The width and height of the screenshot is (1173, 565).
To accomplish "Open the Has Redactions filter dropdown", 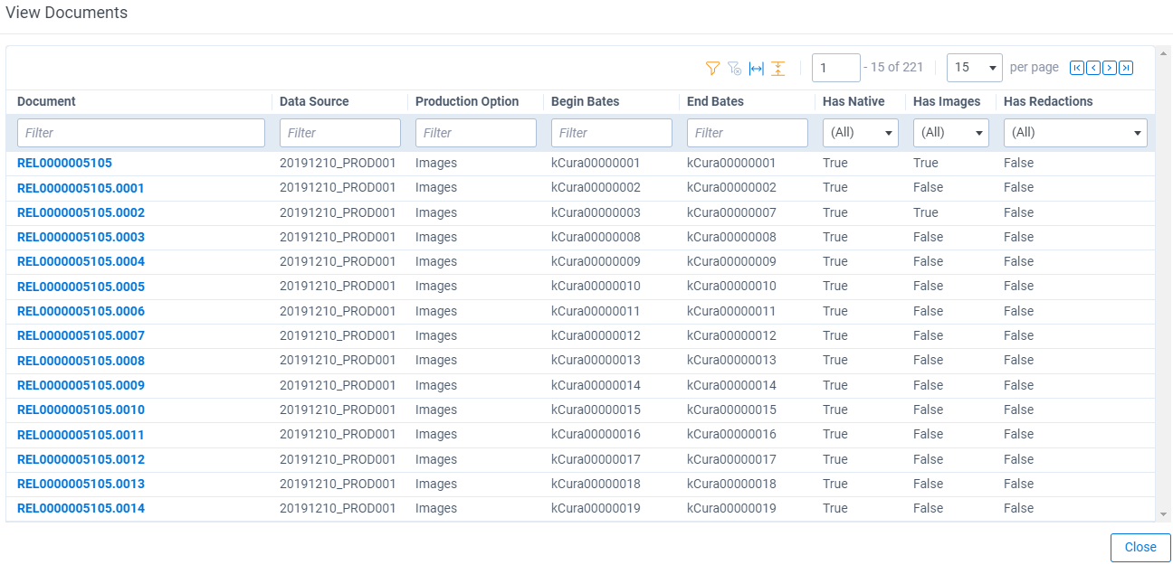I will coord(1075,133).
